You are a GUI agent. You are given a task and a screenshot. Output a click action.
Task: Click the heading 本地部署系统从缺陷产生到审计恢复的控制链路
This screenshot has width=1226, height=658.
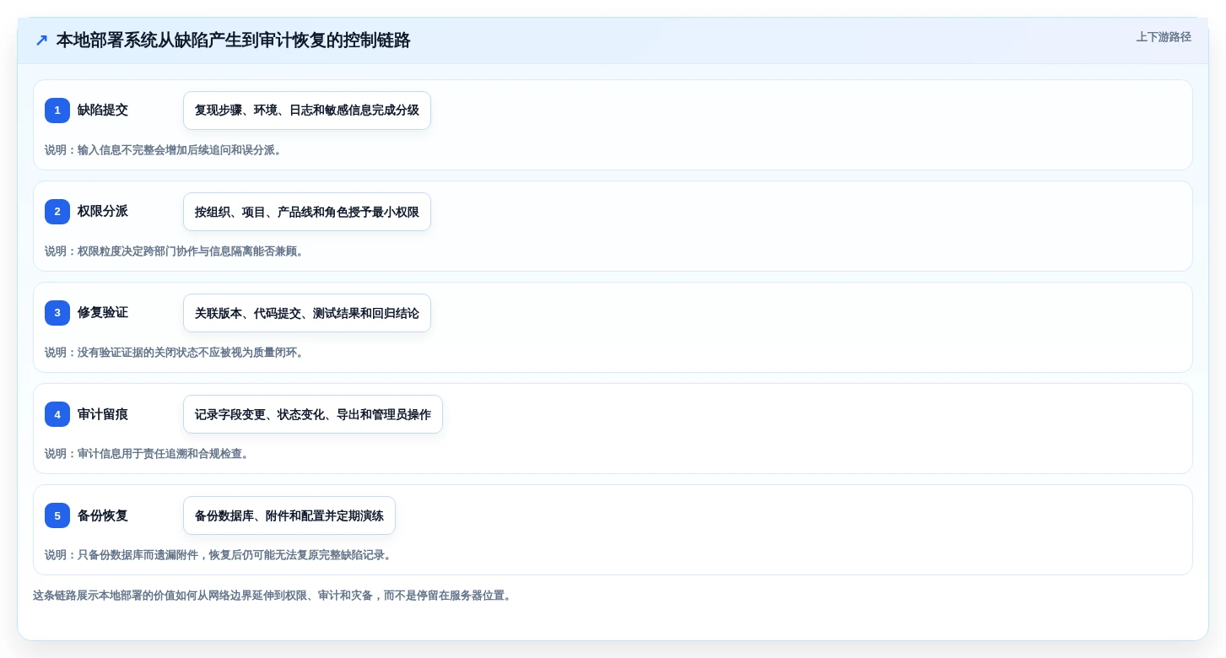233,40
